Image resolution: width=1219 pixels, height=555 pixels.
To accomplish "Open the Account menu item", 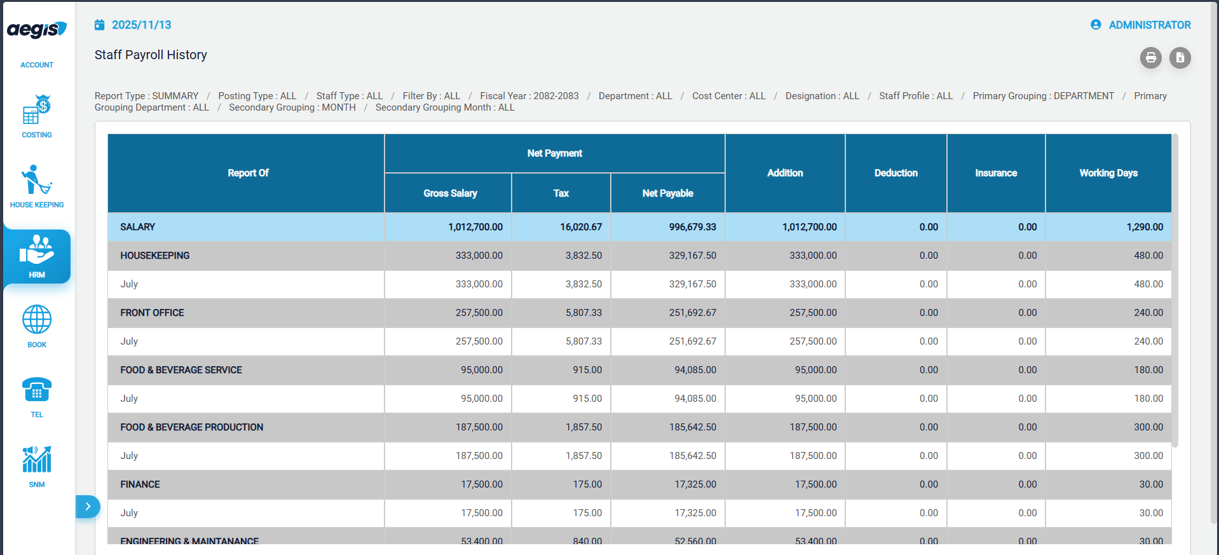I will (x=37, y=65).
